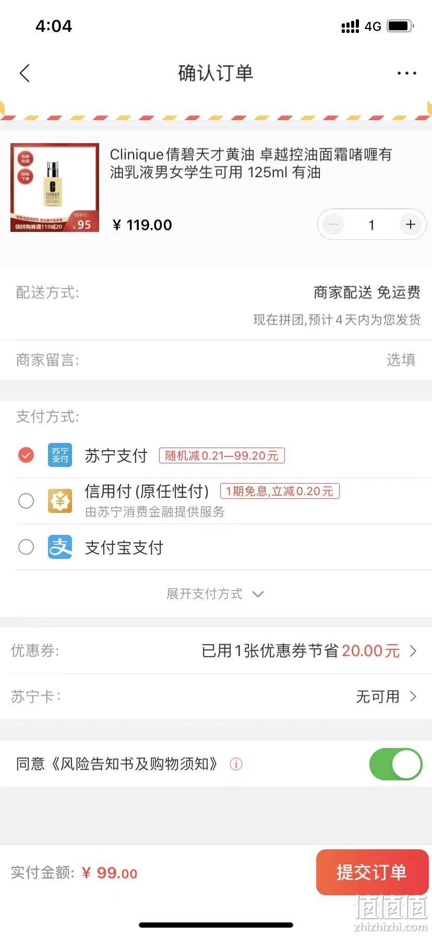
Task: Select 苏宁支付 payment radio button
Action: [x=26, y=455]
